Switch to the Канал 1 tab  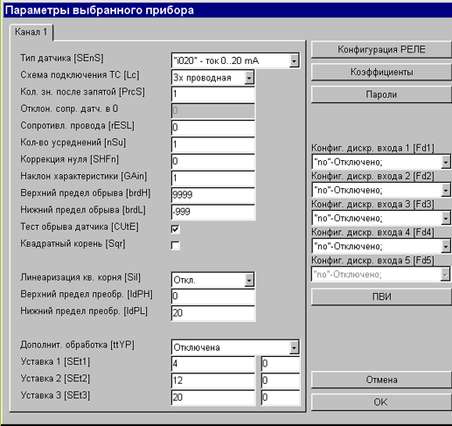tap(31, 32)
